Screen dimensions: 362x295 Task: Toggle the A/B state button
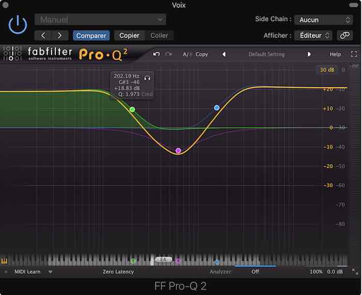187,54
